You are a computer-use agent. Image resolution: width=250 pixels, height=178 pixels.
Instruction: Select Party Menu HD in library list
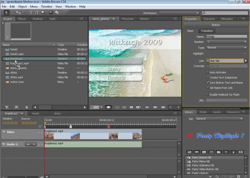[x=201, y=161]
